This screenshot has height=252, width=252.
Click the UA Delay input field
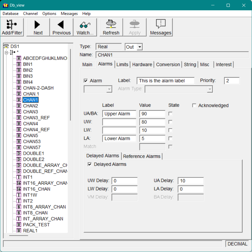[191, 181]
